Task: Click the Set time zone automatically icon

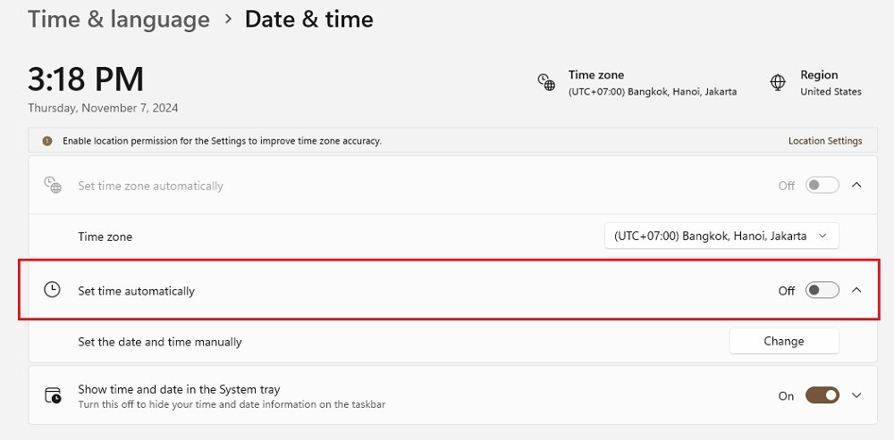Action: tap(52, 185)
